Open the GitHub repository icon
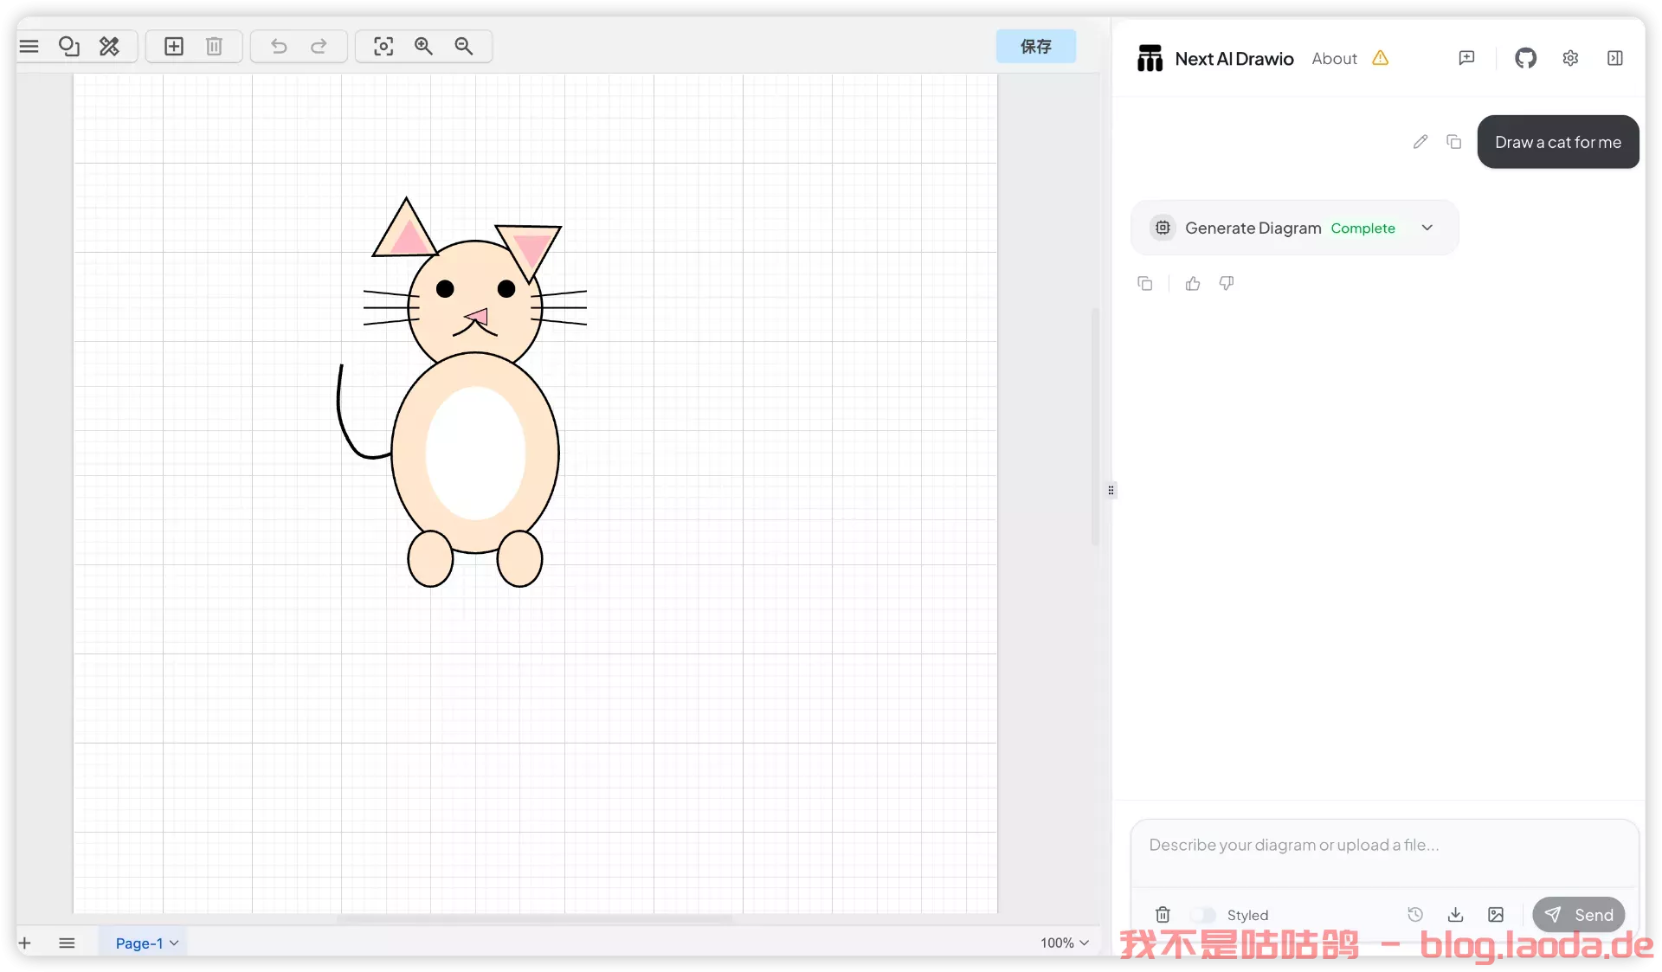The height and width of the screenshot is (972, 1662). [x=1525, y=58]
